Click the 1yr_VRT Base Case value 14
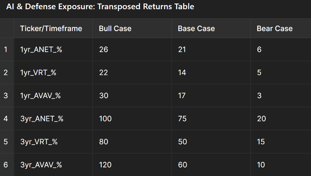311x176 pixels. (x=182, y=73)
